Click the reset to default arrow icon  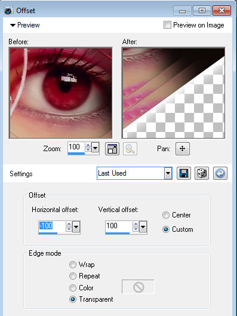pyautogui.click(x=220, y=173)
